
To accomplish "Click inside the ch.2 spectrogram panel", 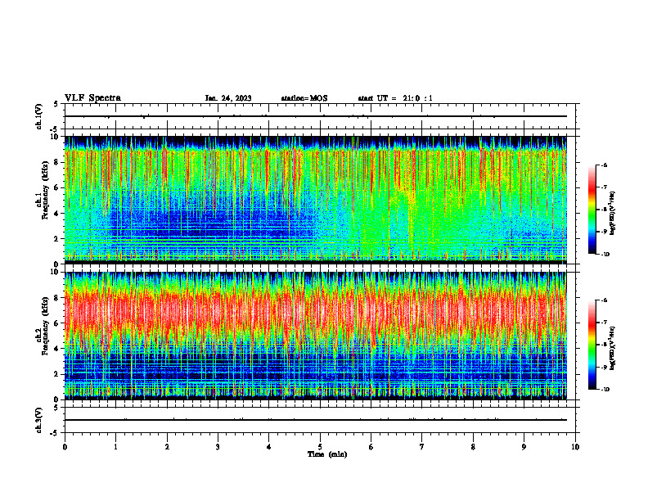I will click(316, 336).
